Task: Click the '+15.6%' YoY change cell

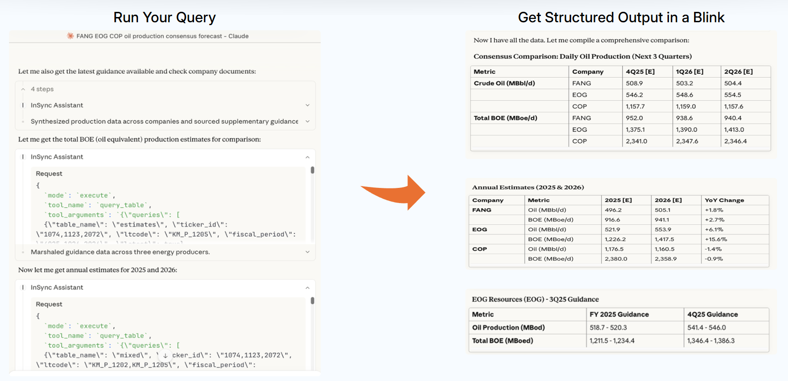Action: (x=715, y=239)
